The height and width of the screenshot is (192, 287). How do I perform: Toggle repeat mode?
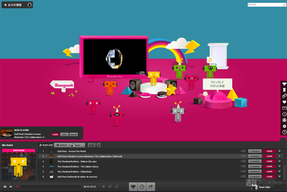click(110, 187)
